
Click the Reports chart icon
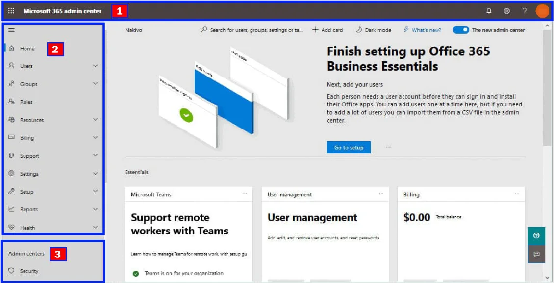(12, 209)
